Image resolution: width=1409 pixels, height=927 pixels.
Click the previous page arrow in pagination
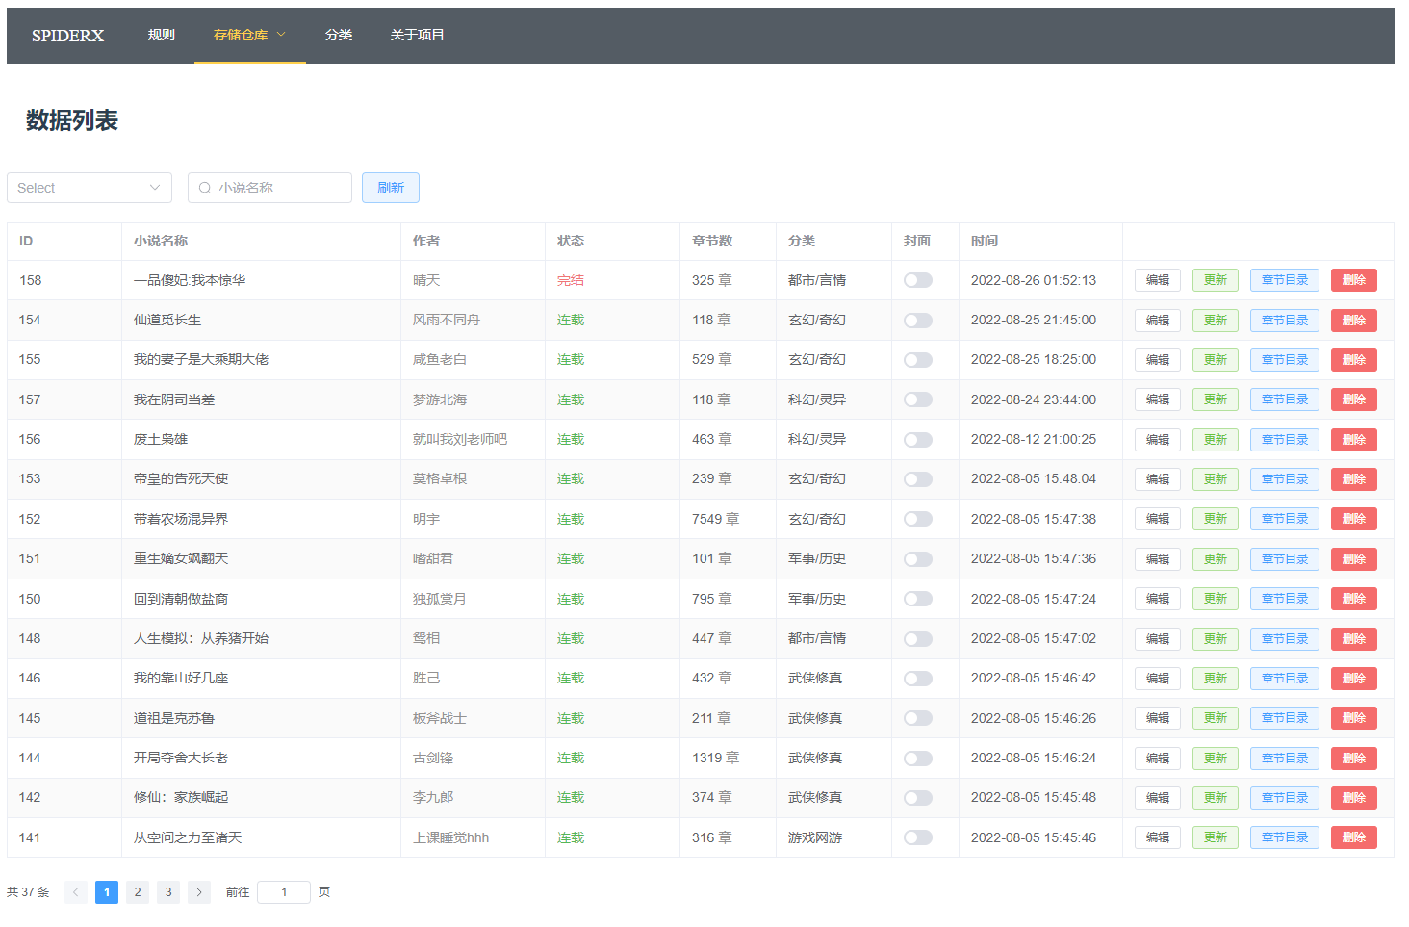point(76,892)
